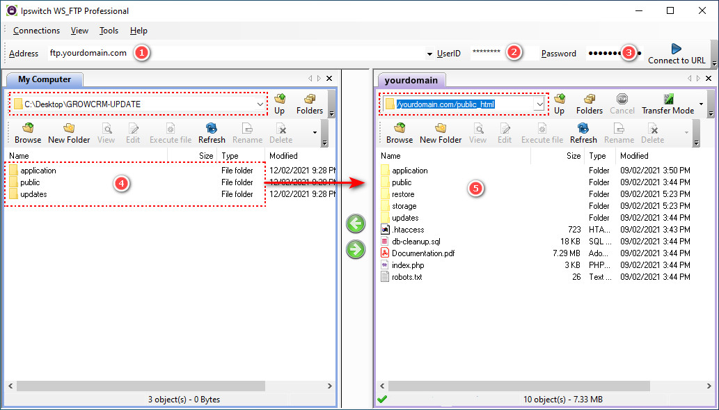Browse in yourdomain pane
This screenshot has height=410, width=719.
[x=400, y=134]
